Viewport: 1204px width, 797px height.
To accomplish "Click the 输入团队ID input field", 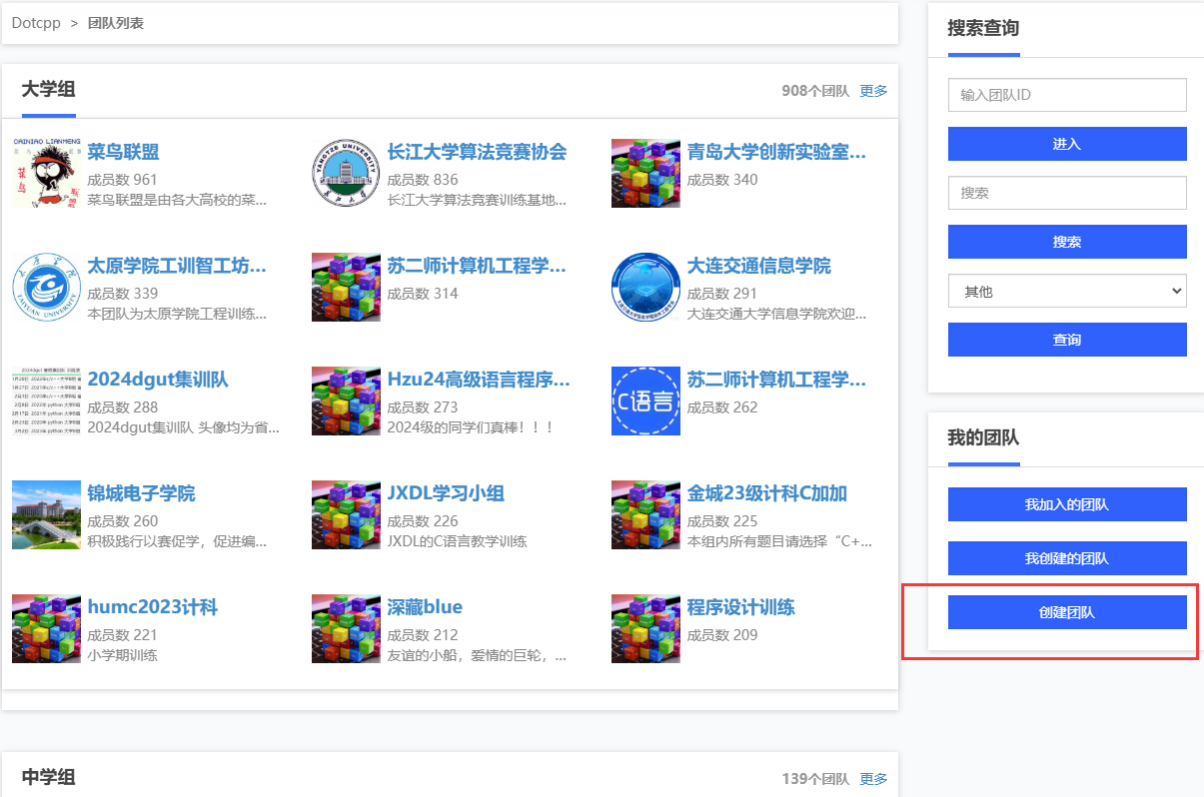I will (x=1067, y=95).
